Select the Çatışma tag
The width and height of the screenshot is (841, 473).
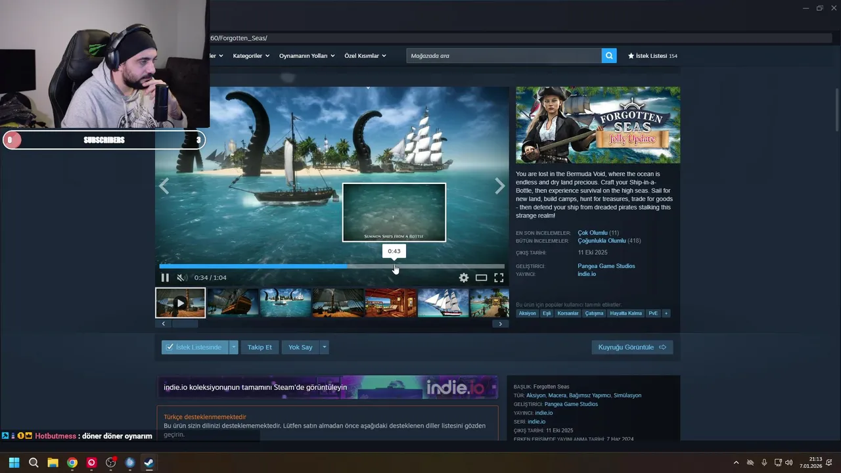pyautogui.click(x=594, y=313)
